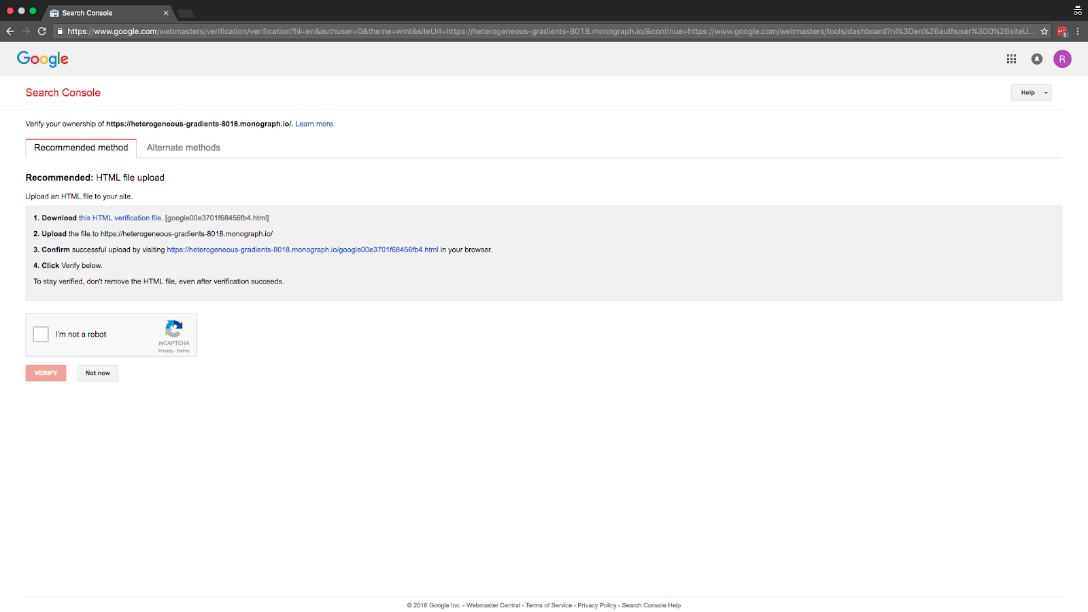
Task: Reload the page with refresh icon
Action: click(42, 31)
